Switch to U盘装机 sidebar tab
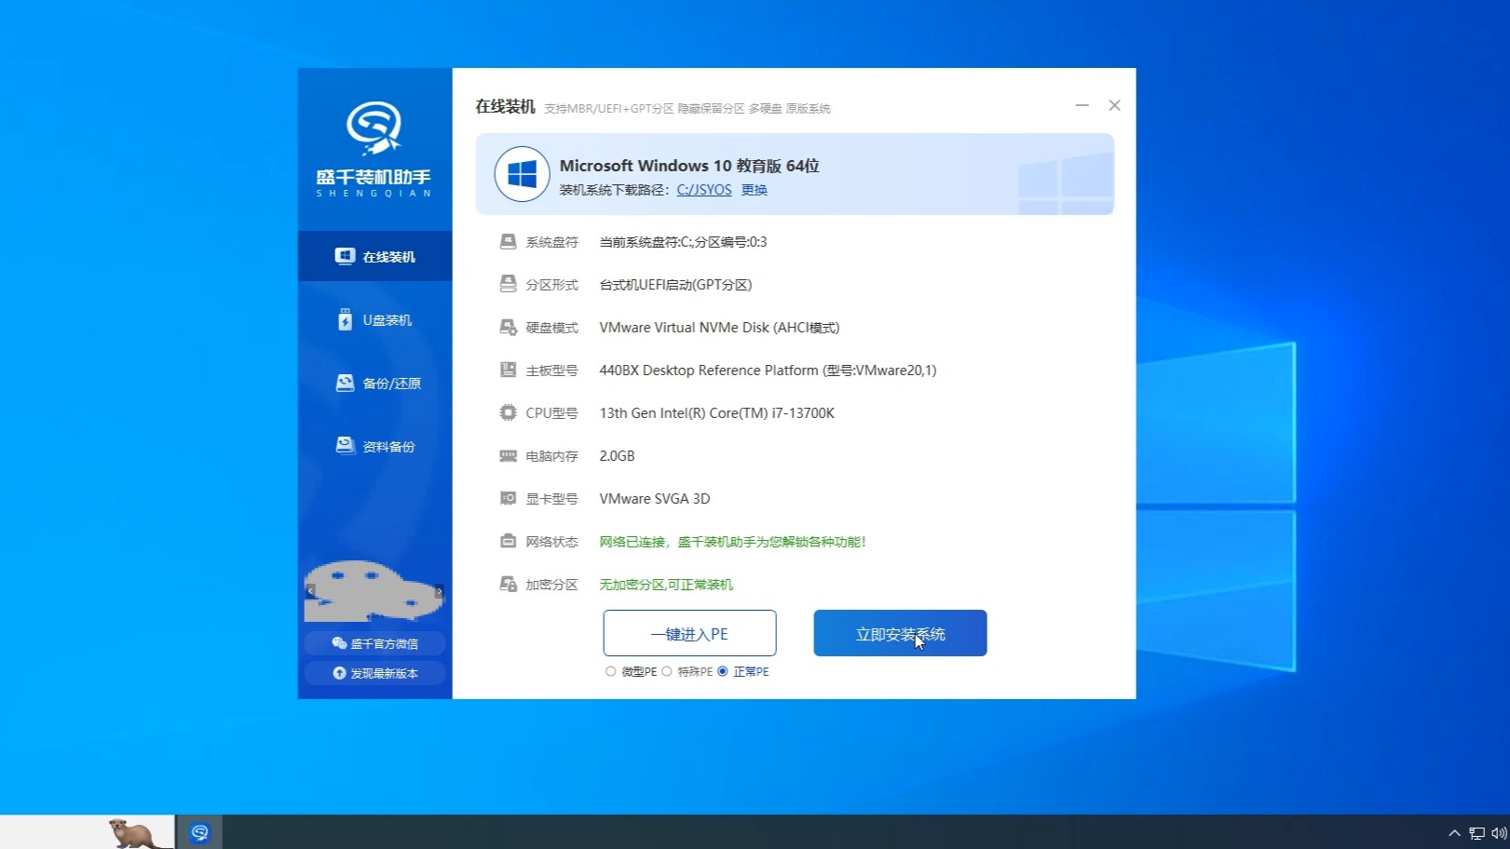Viewport: 1510px width, 849px height. (374, 320)
